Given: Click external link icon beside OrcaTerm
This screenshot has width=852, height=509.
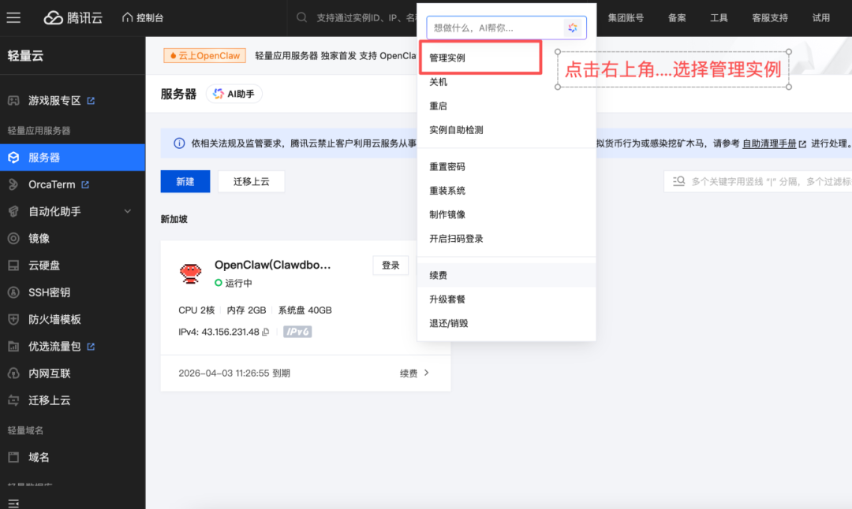Looking at the screenshot, I should coord(85,184).
